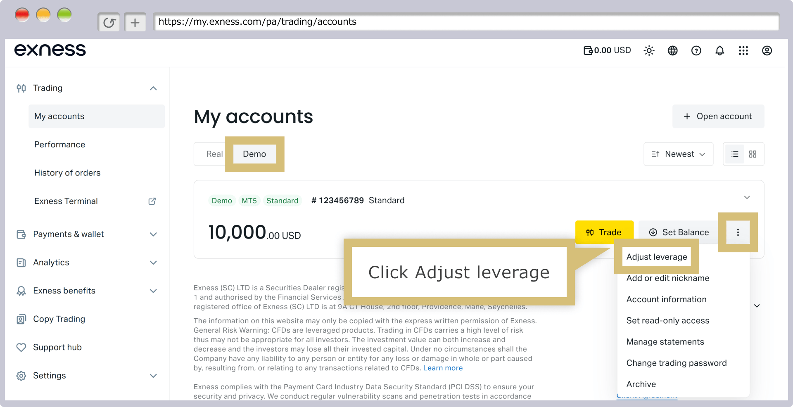This screenshot has width=793, height=407.
Task: Click the yellow macOS minimize button
Action: click(43, 15)
